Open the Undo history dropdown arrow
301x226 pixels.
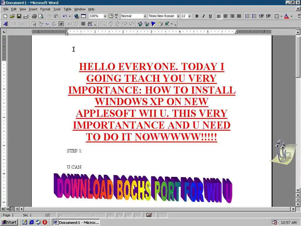pyautogui.click(x=70, y=16)
